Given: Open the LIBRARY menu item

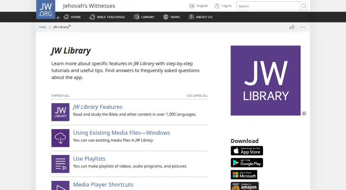Looking at the screenshot, I should coord(147,17).
